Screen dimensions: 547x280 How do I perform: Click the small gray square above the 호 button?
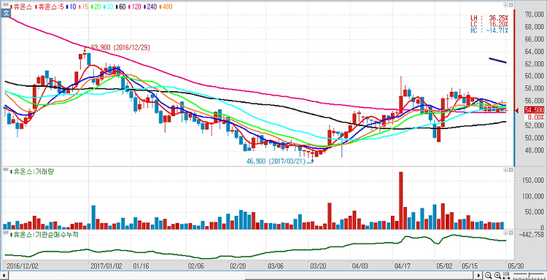[x=6, y=4]
